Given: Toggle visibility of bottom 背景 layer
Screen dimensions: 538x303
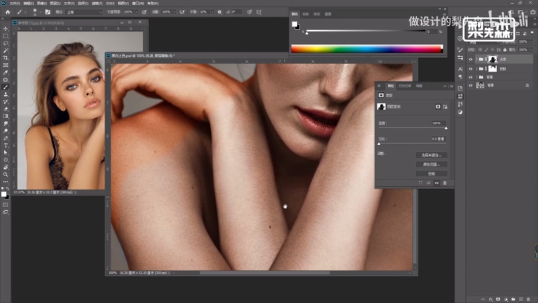Looking at the screenshot, I should click(x=471, y=86).
